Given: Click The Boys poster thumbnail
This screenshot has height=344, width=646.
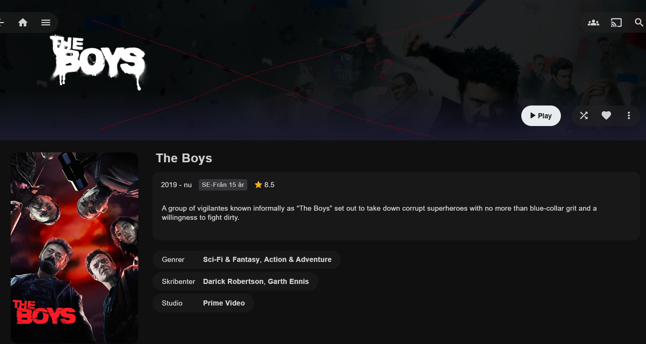Looking at the screenshot, I should [74, 248].
